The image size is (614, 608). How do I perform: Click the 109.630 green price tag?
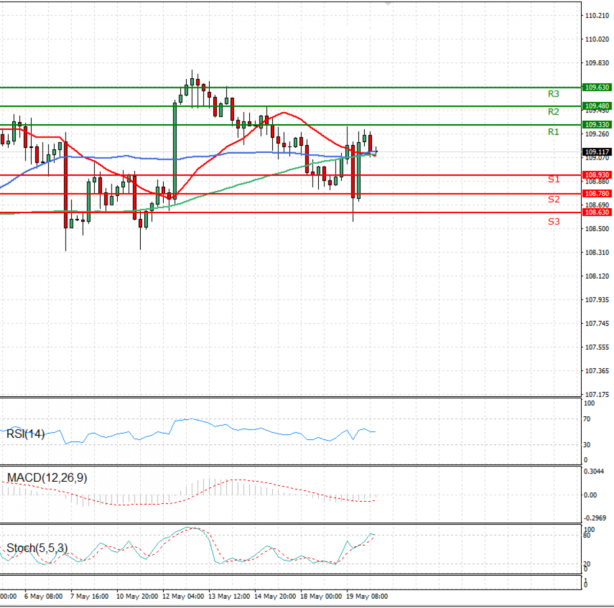[x=597, y=87]
